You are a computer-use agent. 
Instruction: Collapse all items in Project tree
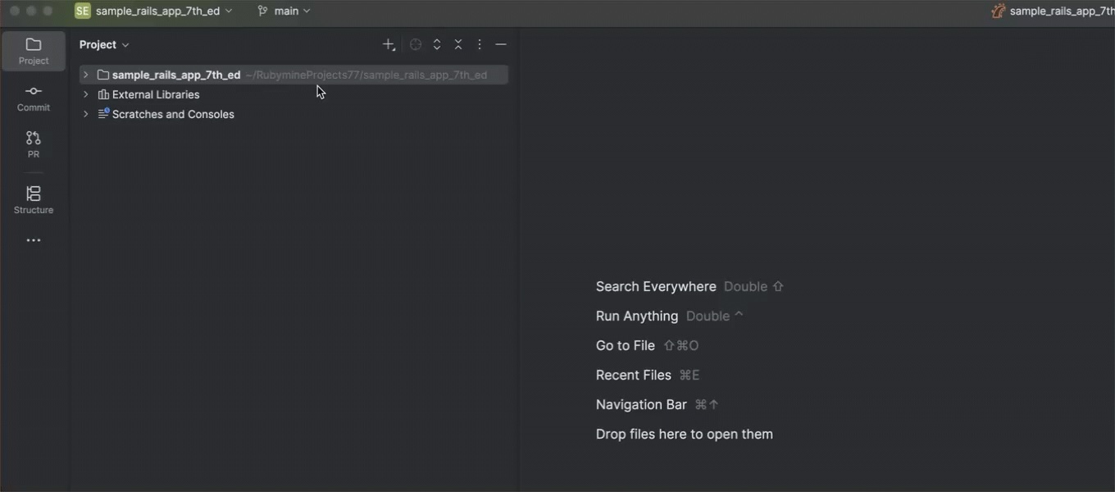(x=458, y=45)
